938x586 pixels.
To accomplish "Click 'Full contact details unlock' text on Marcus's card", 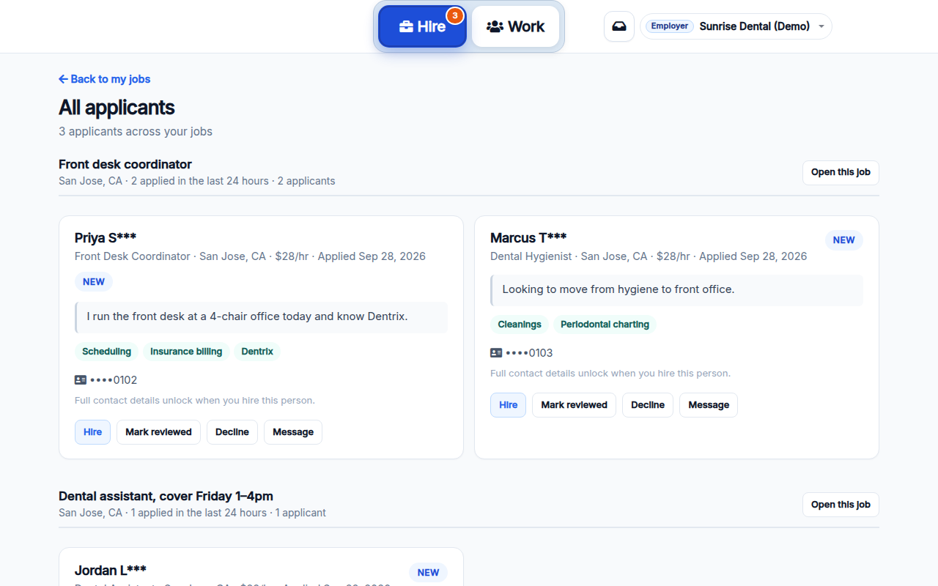I will click(x=610, y=374).
